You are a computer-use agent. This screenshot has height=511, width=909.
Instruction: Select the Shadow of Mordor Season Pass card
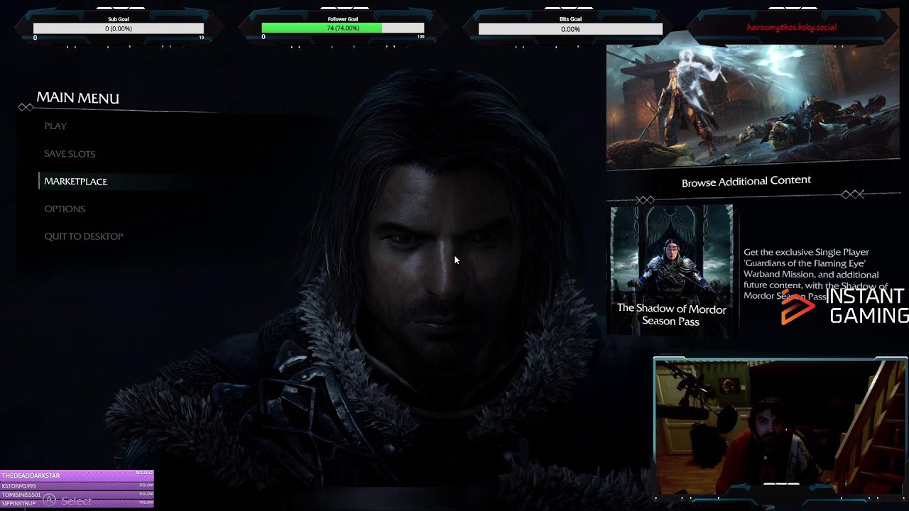click(x=672, y=270)
